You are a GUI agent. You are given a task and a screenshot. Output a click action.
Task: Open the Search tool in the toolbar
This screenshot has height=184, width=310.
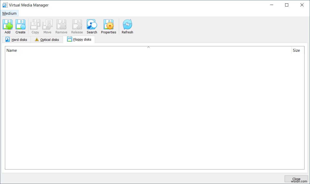(x=92, y=24)
